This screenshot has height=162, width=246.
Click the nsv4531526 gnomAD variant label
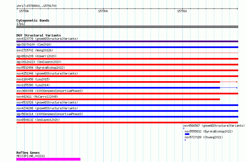click(x=47, y=102)
